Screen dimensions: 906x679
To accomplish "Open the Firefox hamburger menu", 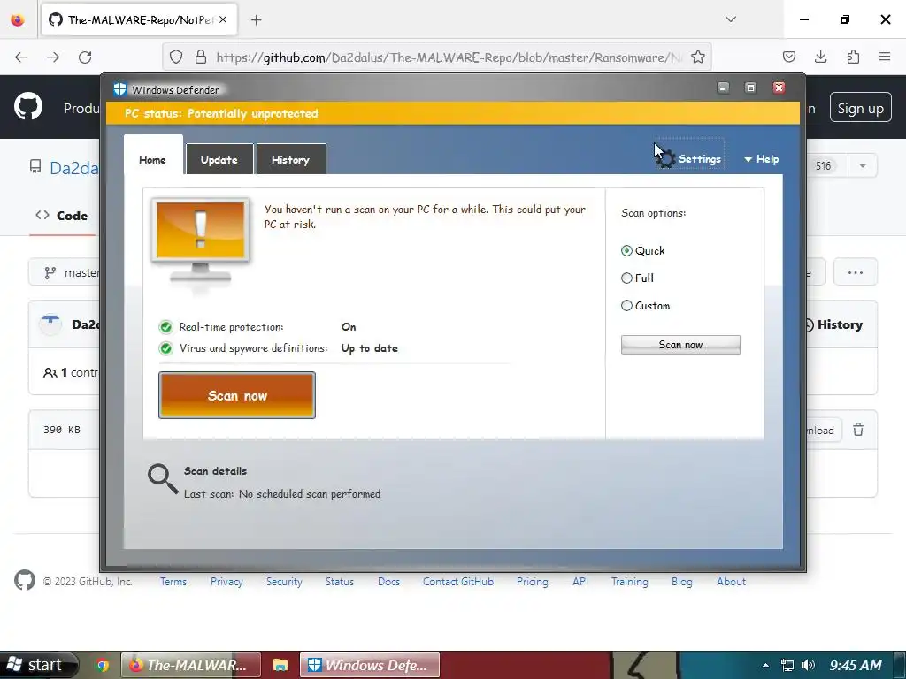I will (885, 57).
